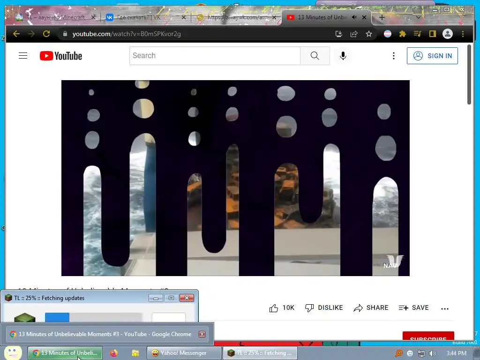Bookmark this page with the star
This screenshot has height=360, width=480.
point(369,34)
